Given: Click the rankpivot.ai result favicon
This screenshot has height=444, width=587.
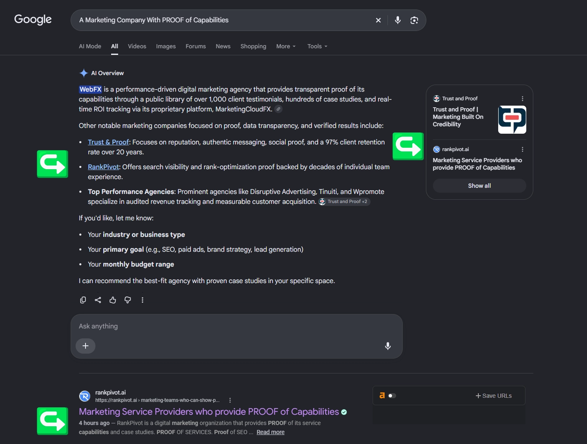Looking at the screenshot, I should (85, 396).
